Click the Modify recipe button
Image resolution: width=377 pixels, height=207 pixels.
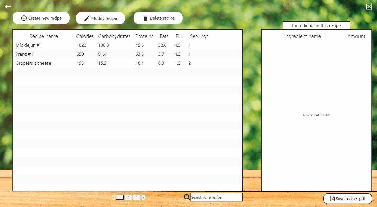pos(100,18)
